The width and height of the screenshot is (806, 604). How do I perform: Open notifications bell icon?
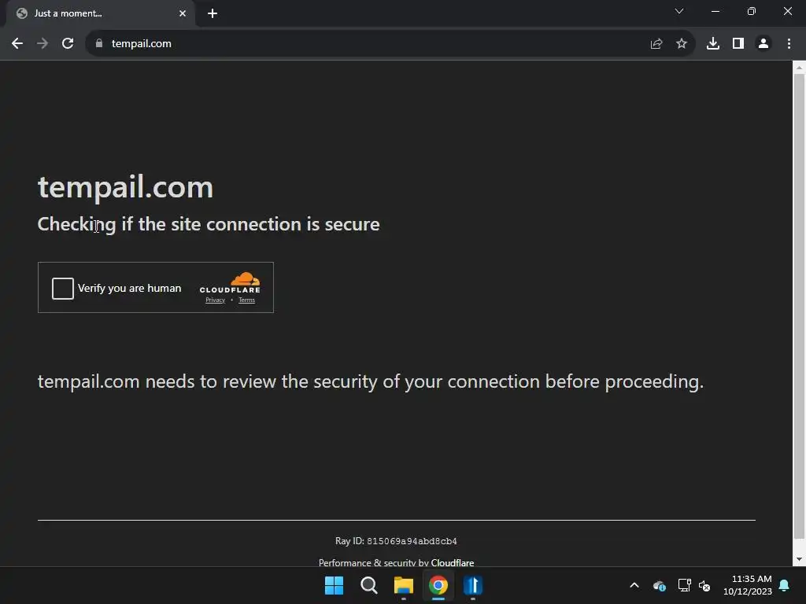(785, 585)
